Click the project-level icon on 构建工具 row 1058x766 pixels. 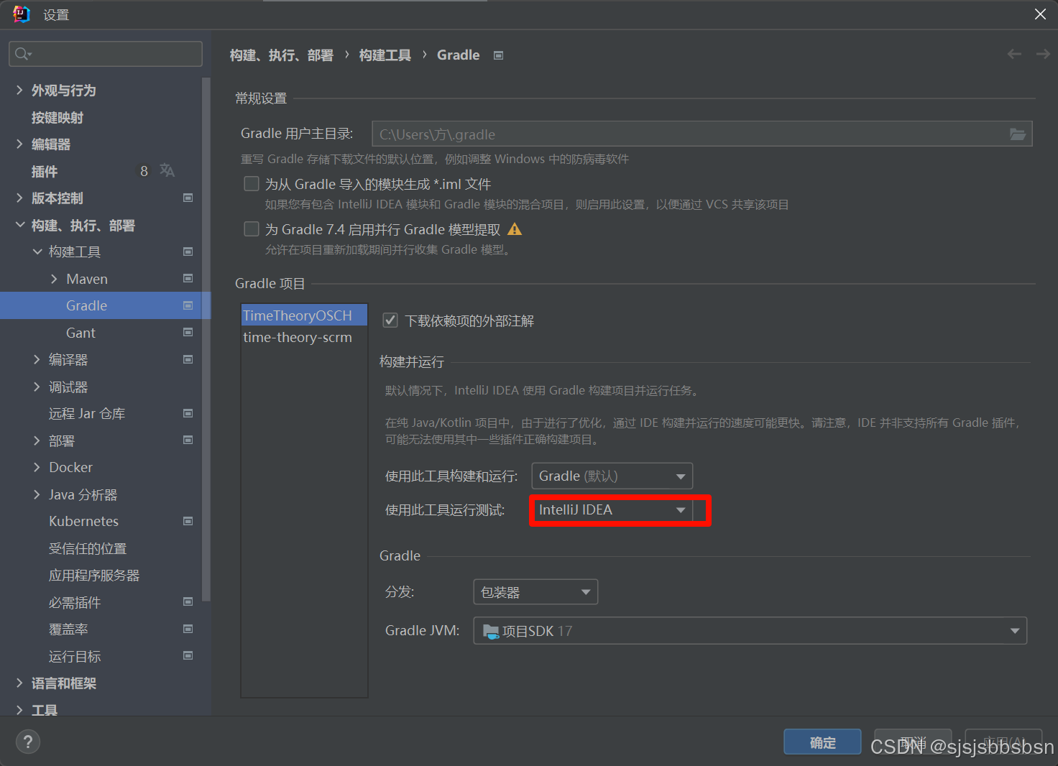coord(188,252)
